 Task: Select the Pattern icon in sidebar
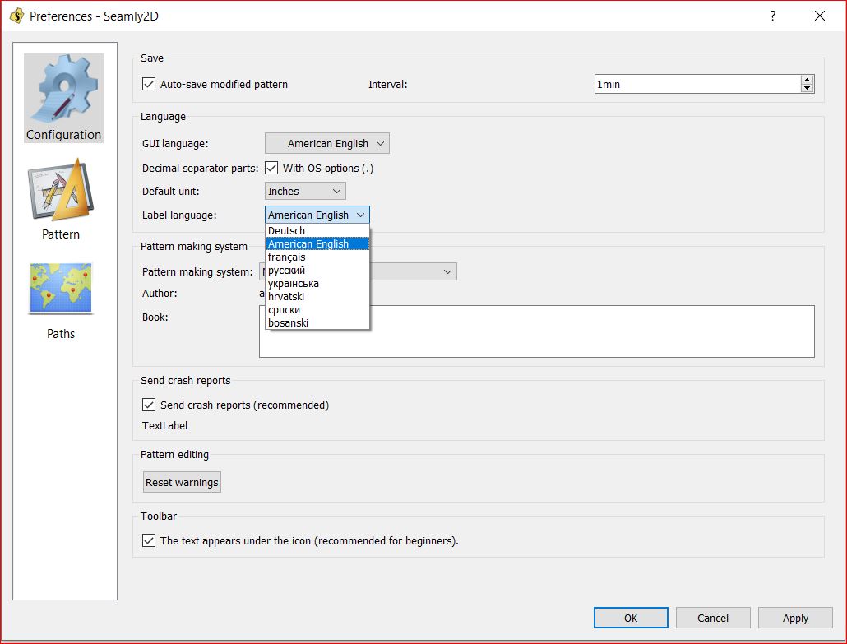pyautogui.click(x=61, y=199)
